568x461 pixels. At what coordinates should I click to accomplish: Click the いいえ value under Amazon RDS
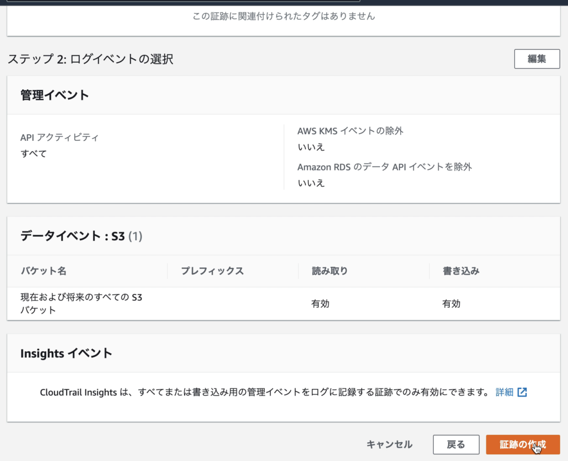(311, 183)
